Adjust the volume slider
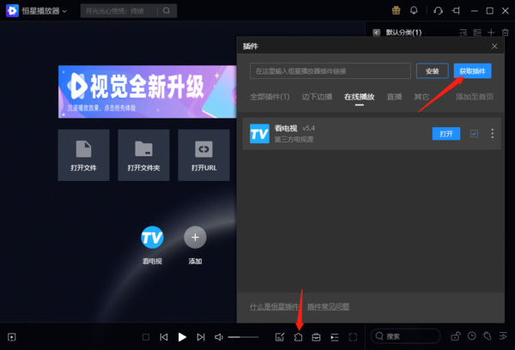 pos(244,337)
